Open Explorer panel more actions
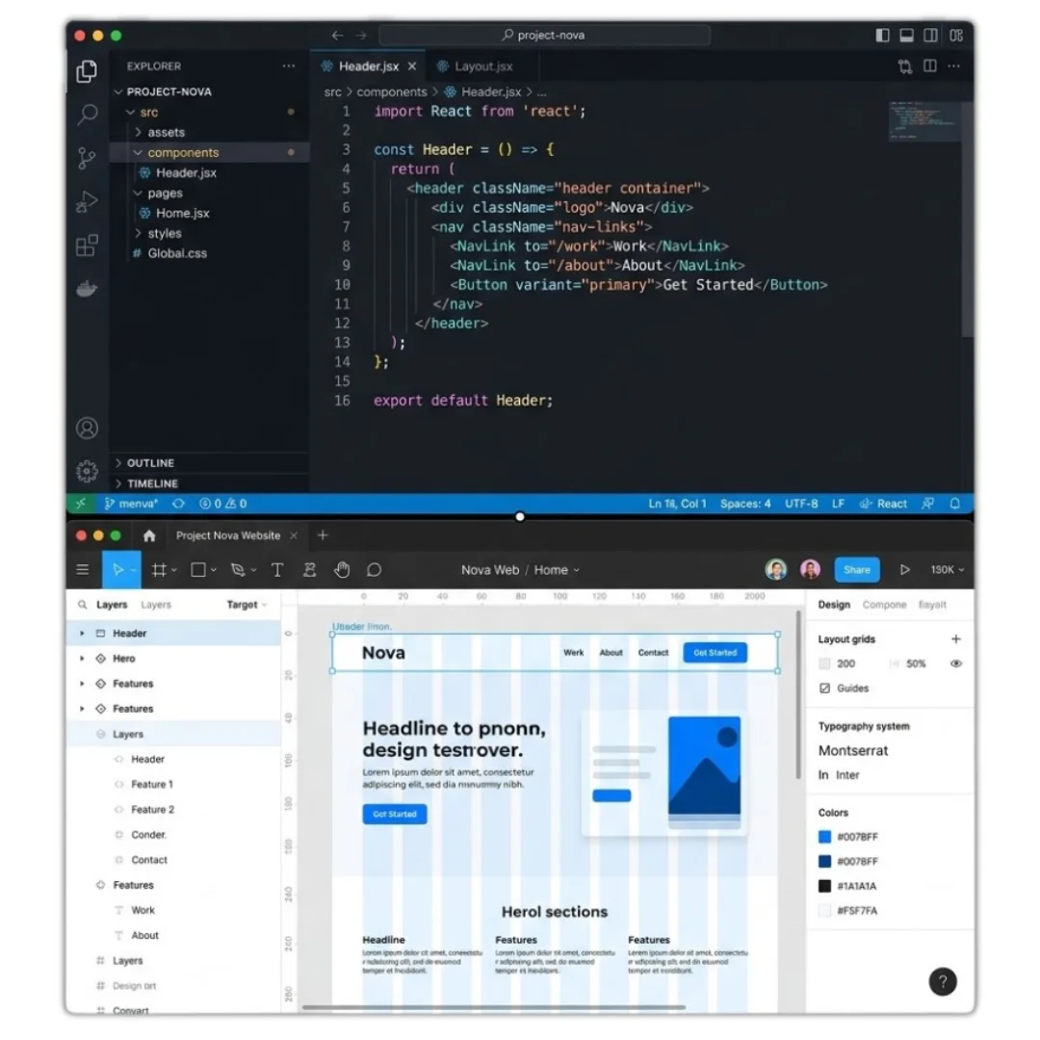This screenshot has height=1040, width=1040. pyautogui.click(x=289, y=65)
